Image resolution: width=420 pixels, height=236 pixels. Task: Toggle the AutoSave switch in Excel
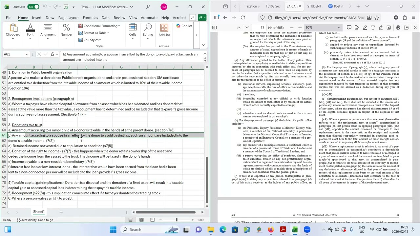(x=33, y=7)
